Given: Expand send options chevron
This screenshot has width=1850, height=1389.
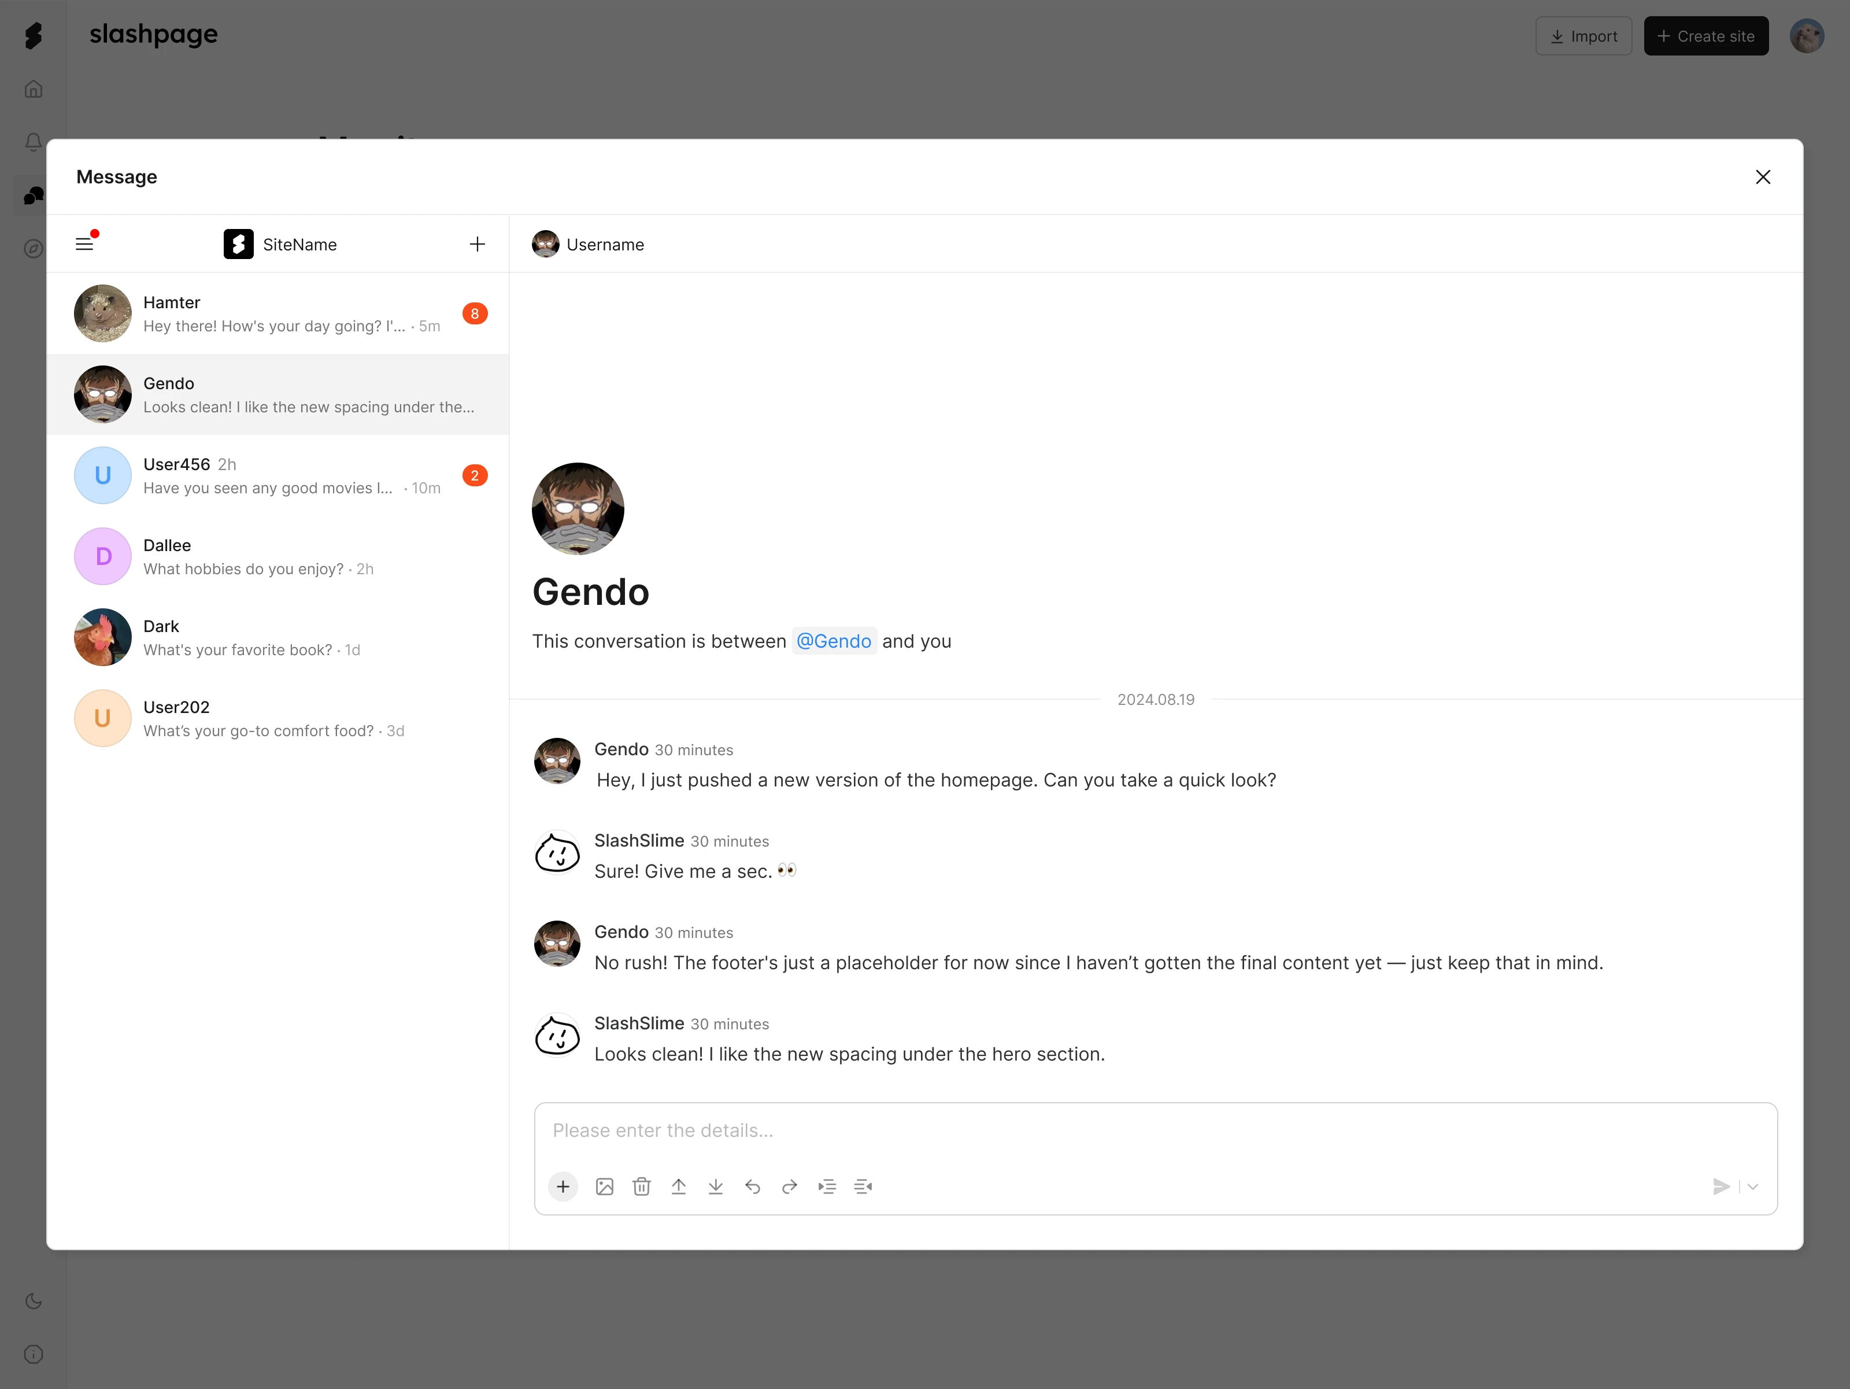Looking at the screenshot, I should click(x=1753, y=1187).
